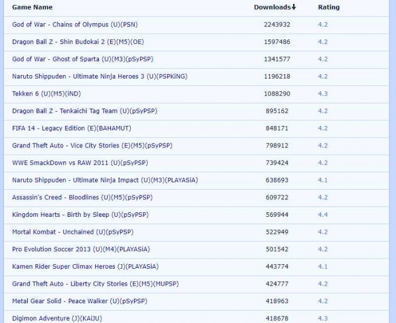Click rating 4.4 for Kingdom Hearts
The height and width of the screenshot is (323, 396).
(323, 215)
